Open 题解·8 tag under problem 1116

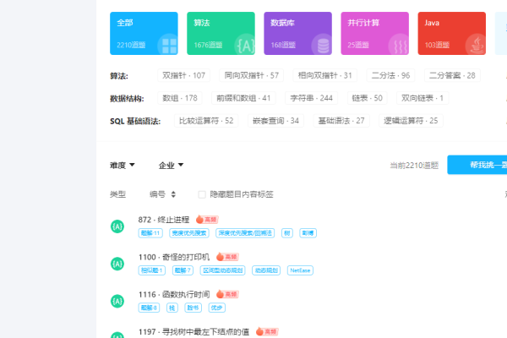tap(149, 308)
